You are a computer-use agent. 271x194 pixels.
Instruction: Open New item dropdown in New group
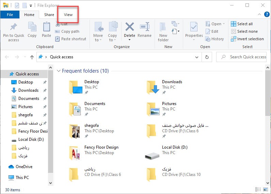(x=175, y=24)
